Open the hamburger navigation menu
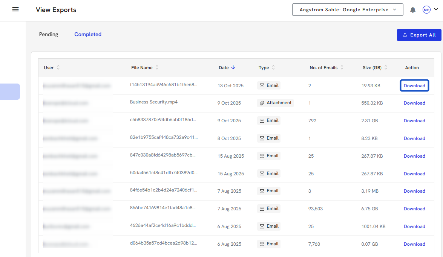The image size is (443, 257). click(x=15, y=10)
